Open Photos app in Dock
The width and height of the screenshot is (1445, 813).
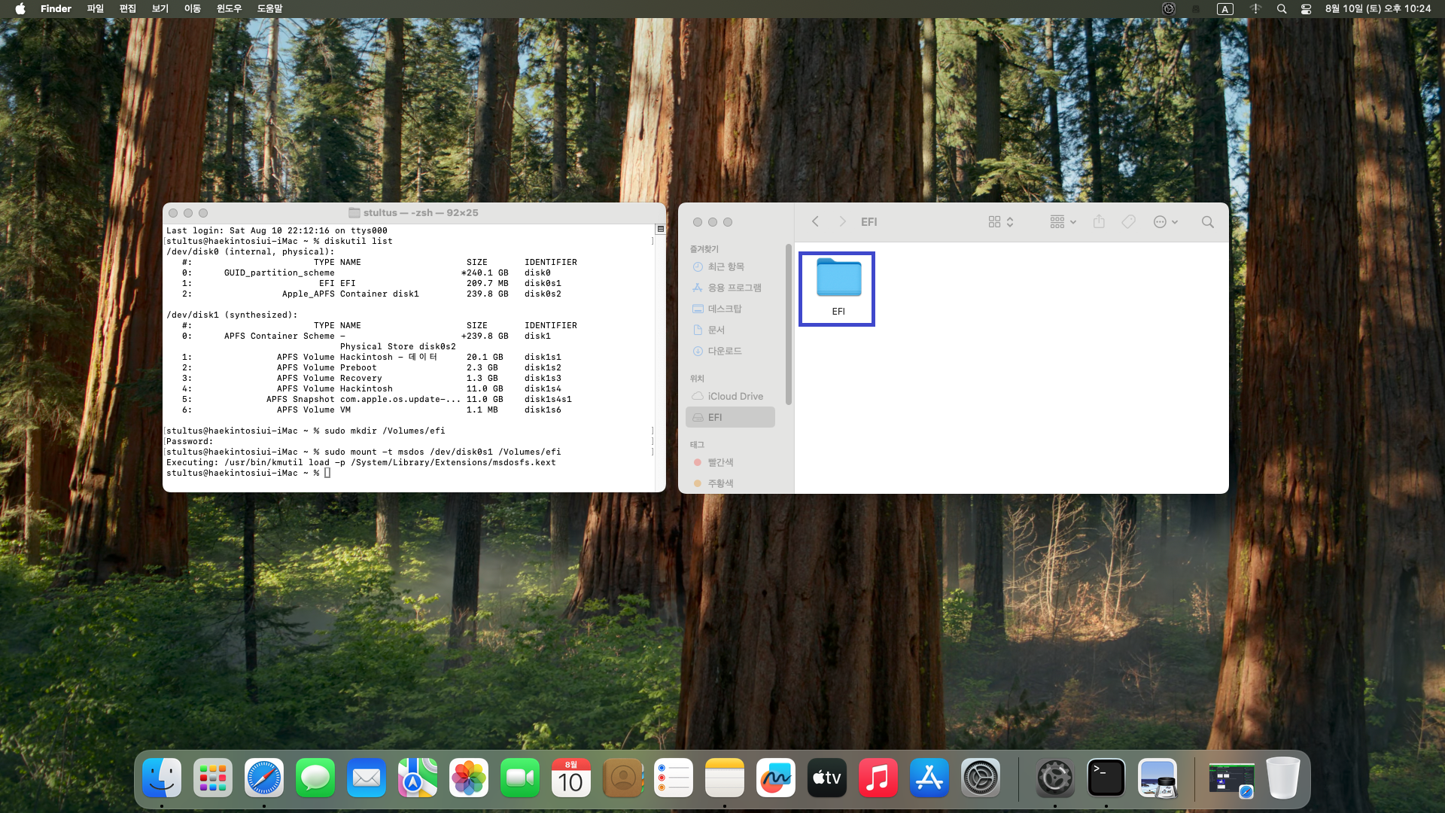click(x=469, y=778)
